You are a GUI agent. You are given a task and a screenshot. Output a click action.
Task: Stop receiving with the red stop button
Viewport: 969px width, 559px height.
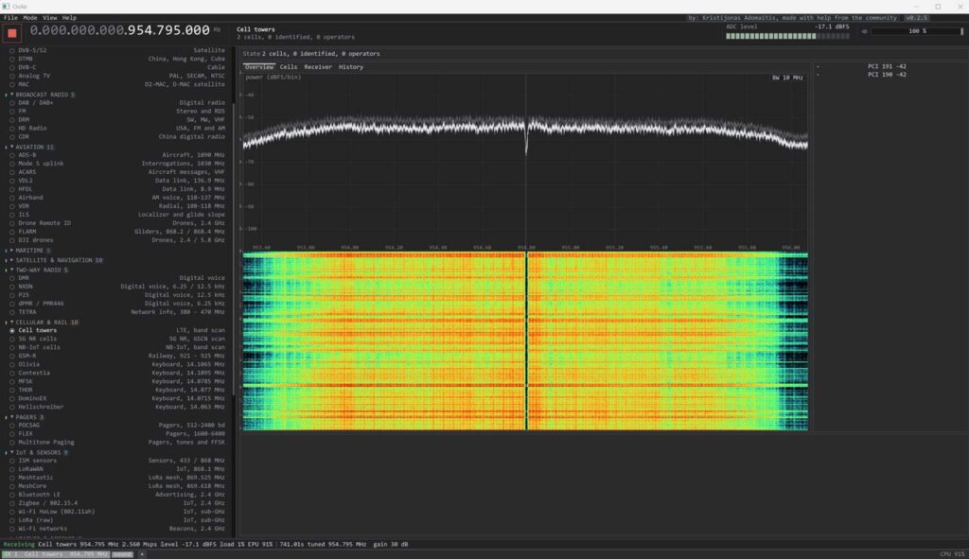pos(11,33)
